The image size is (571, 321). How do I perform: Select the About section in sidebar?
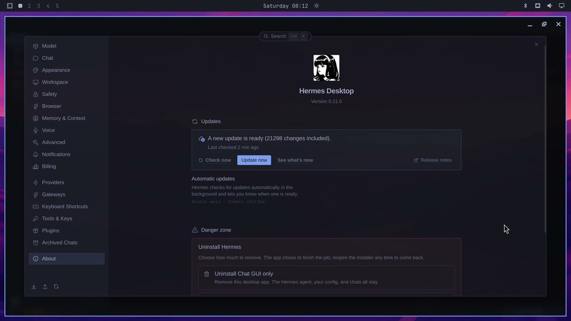coord(67,259)
